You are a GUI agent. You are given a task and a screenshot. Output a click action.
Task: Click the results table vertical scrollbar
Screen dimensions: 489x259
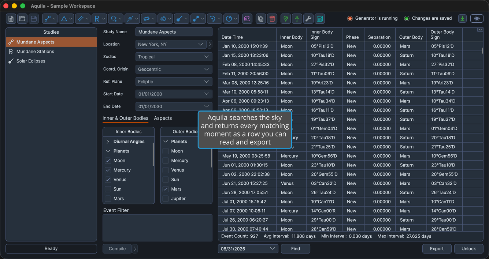[x=482, y=50]
